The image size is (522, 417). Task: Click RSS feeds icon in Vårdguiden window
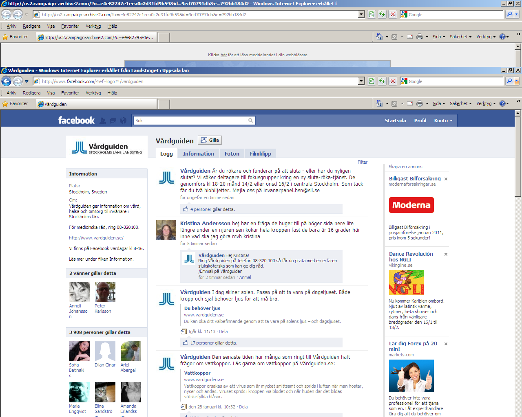tap(394, 104)
